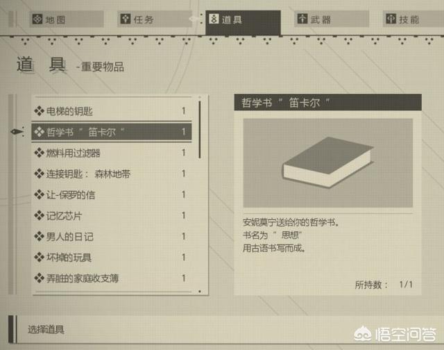Open the 地图 map tab
The width and height of the screenshot is (444, 350).
tap(67, 19)
